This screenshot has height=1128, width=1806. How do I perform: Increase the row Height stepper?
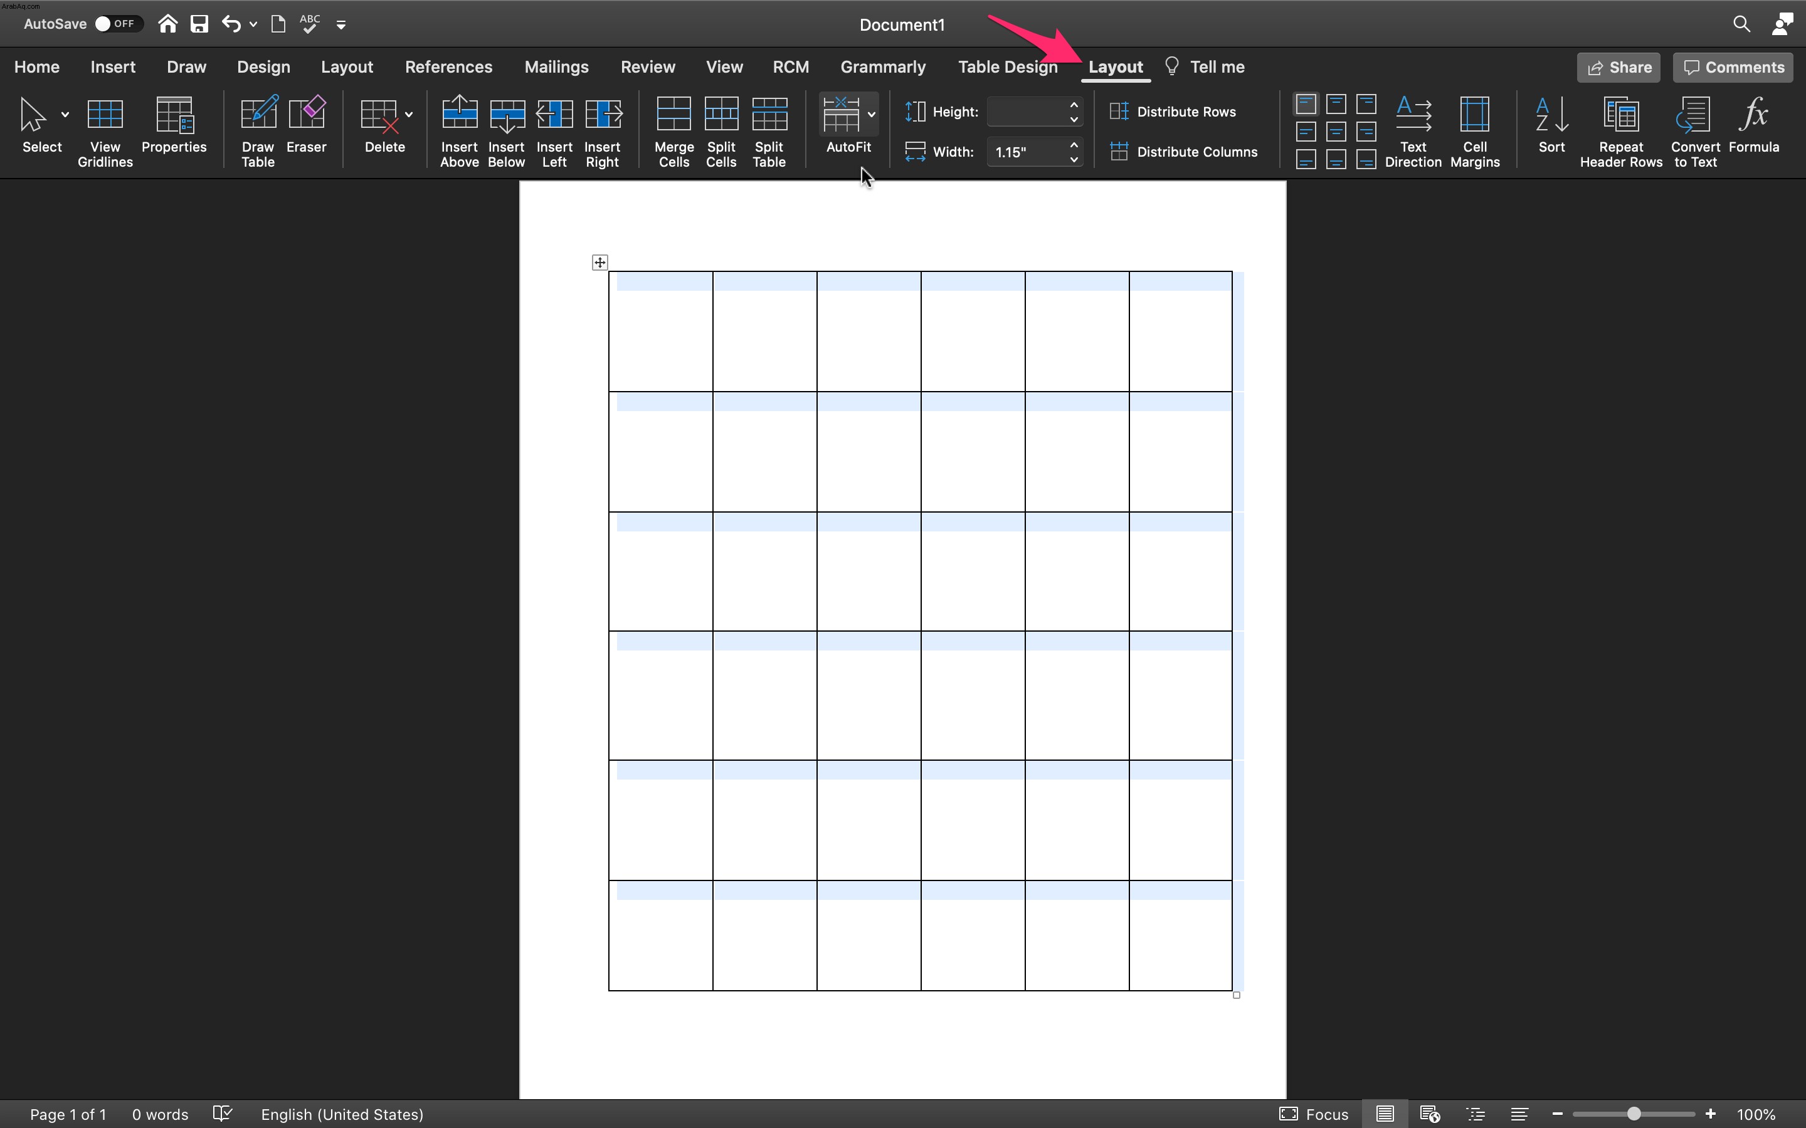pos(1074,105)
